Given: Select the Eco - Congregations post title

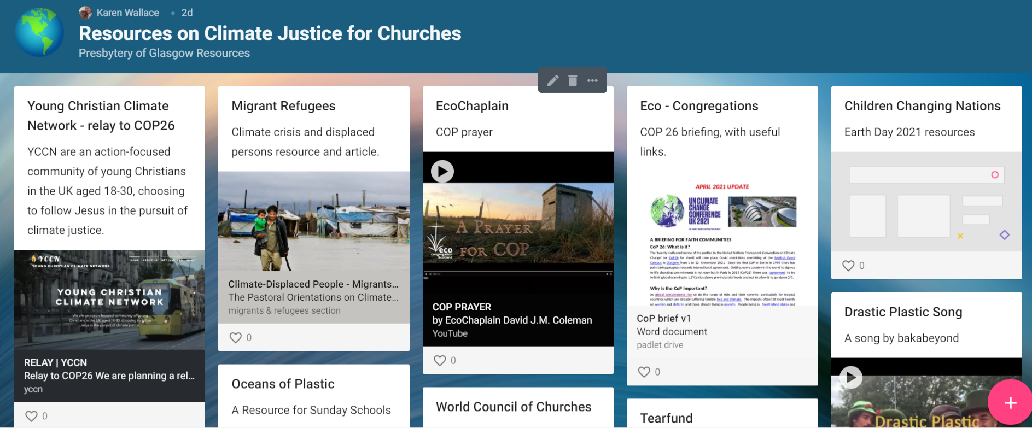Looking at the screenshot, I should coord(699,106).
